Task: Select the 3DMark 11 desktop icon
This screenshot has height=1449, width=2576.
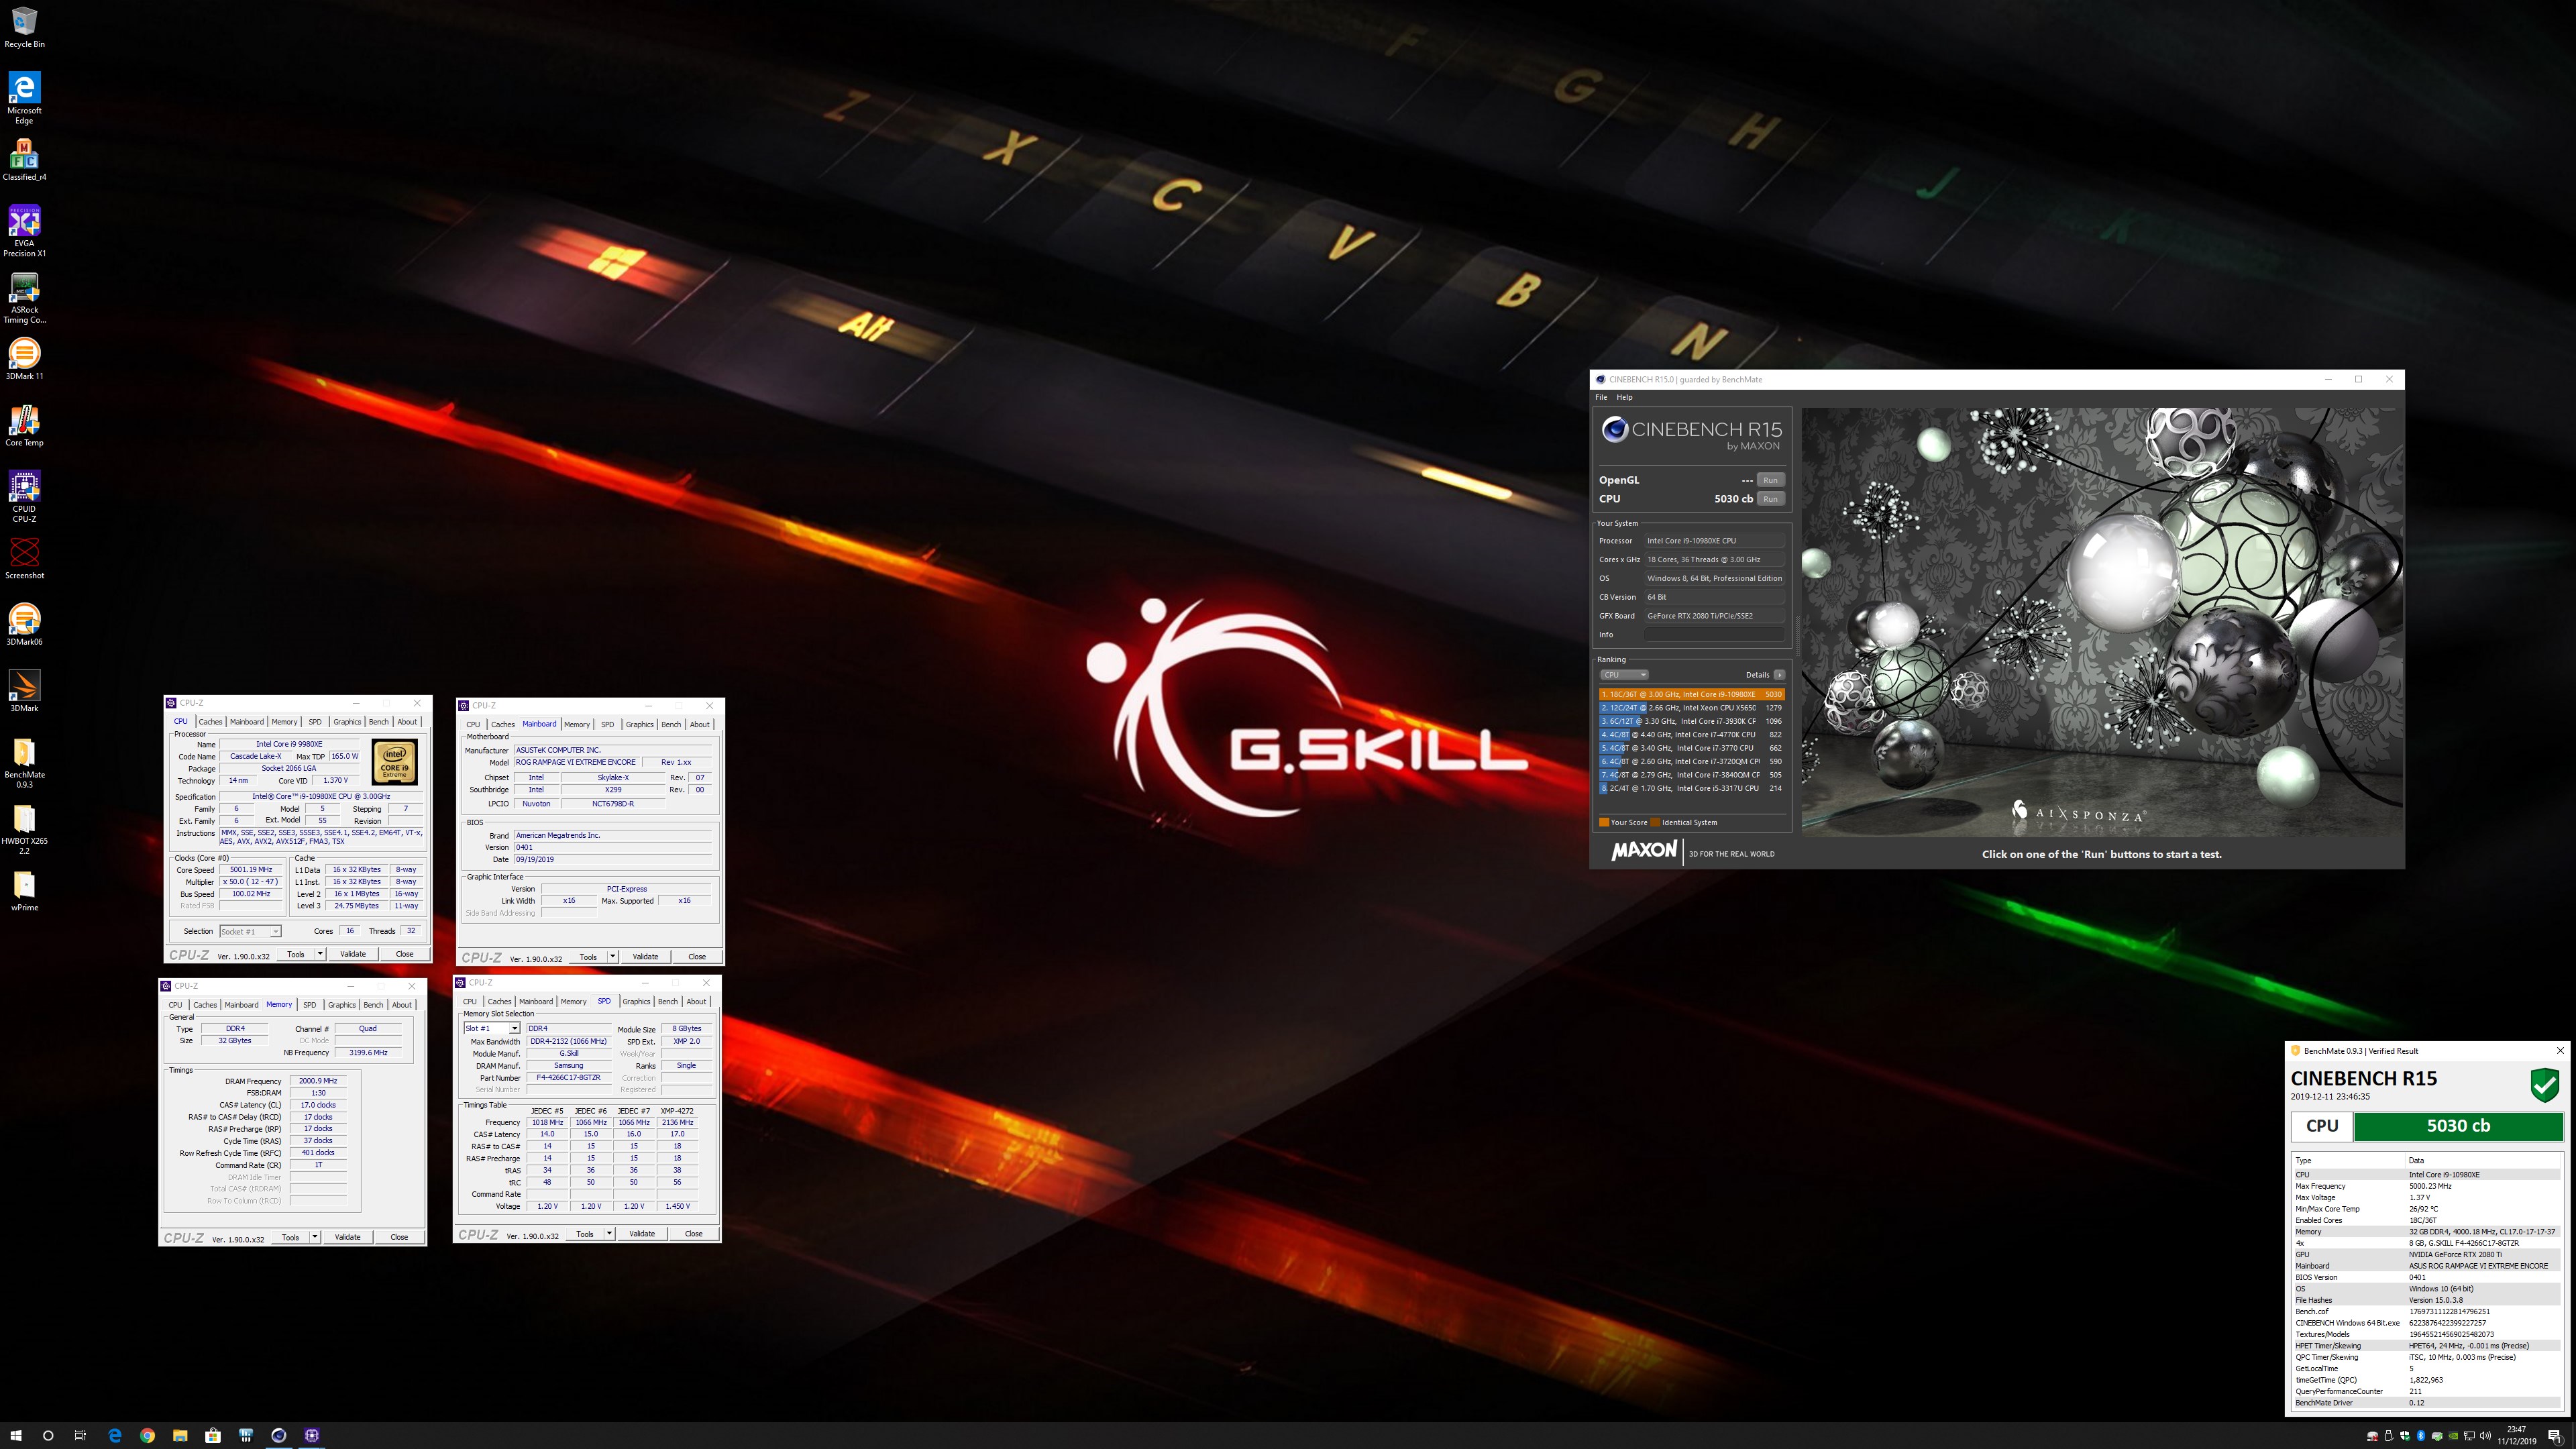Action: pos(24,359)
